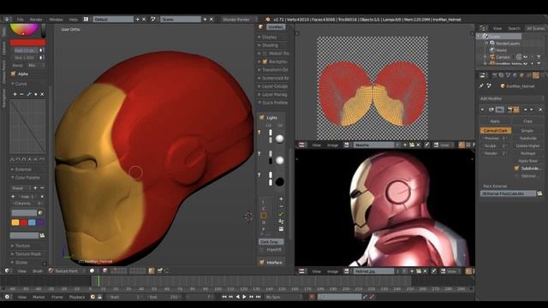Add a curve point with plus icon

click(x=15, y=94)
